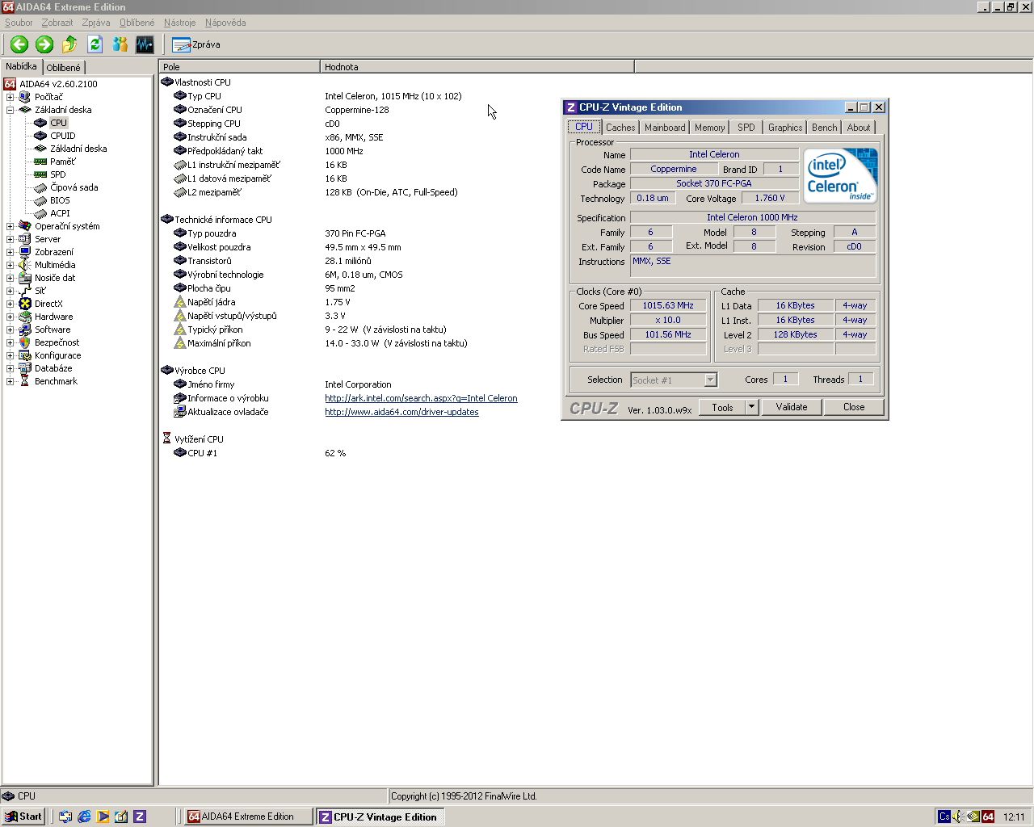Image resolution: width=1034 pixels, height=827 pixels.
Task: Open the Nástroje menu
Action: (179, 23)
